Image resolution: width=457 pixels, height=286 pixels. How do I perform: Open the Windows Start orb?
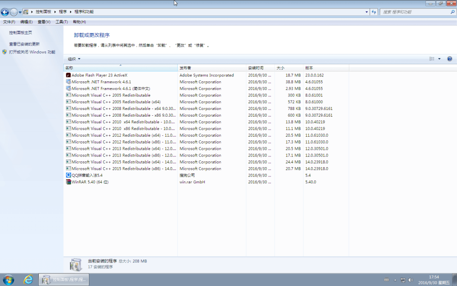(8, 280)
